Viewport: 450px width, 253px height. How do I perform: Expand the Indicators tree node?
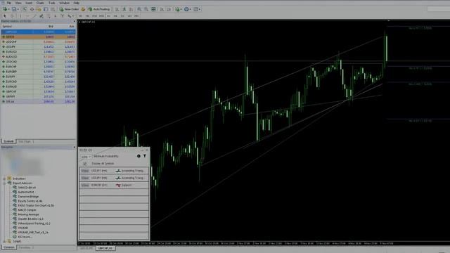pos(4,179)
